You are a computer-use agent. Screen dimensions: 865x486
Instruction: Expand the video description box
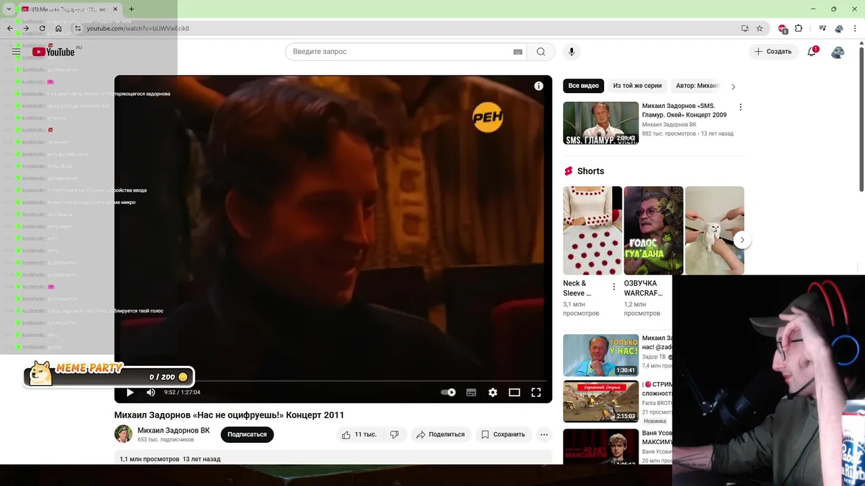[x=333, y=458]
